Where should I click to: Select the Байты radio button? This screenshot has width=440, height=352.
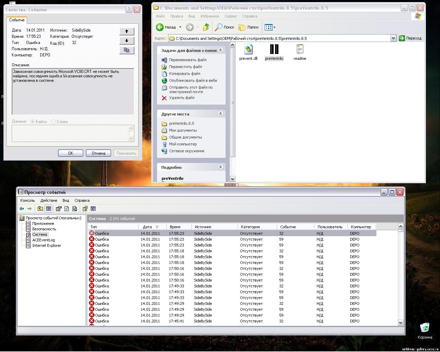33,122
